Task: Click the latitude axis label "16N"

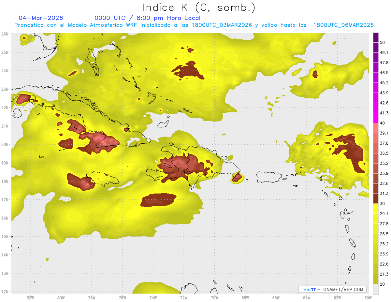Action: (x=5, y=218)
